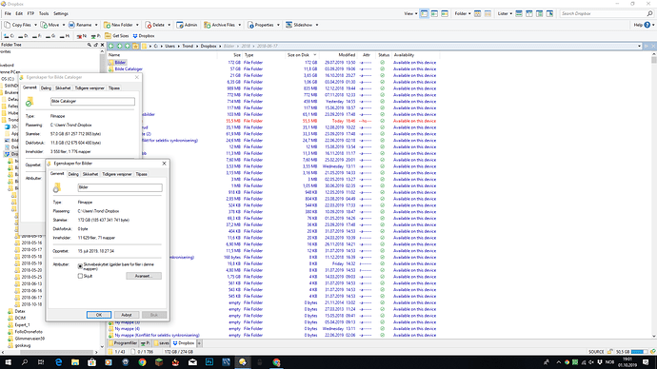The height and width of the screenshot is (369, 657).
Task: Open Tidligere versjoner tab in Bilder properties
Action: [117, 174]
